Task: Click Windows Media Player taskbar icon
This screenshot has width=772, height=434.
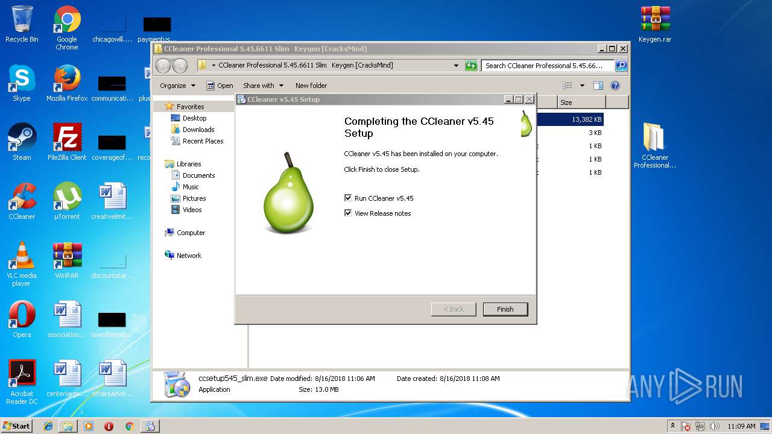Action: (x=89, y=426)
